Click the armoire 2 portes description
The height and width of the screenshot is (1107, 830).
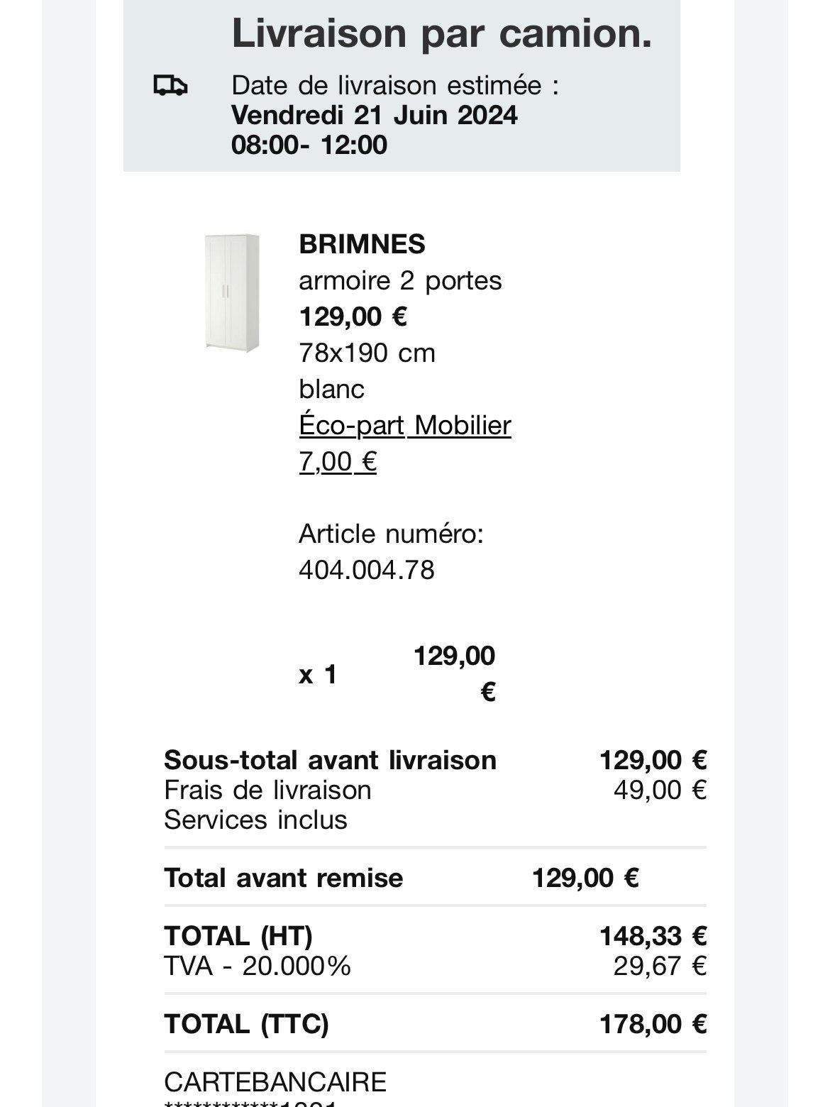point(400,280)
